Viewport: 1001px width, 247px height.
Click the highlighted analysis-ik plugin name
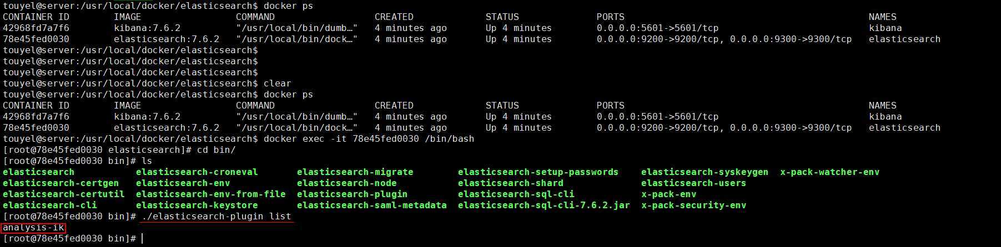coord(33,228)
